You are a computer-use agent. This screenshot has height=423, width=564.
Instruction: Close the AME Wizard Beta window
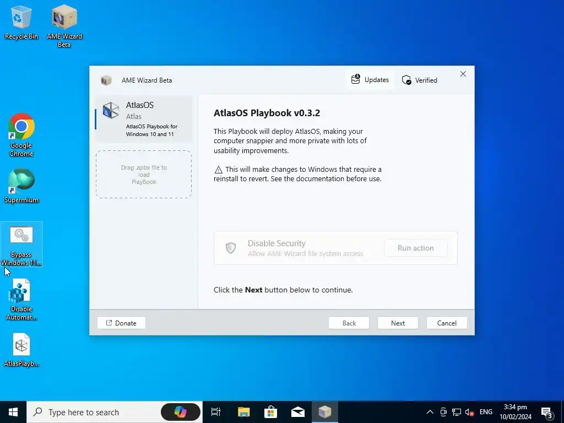(463, 74)
